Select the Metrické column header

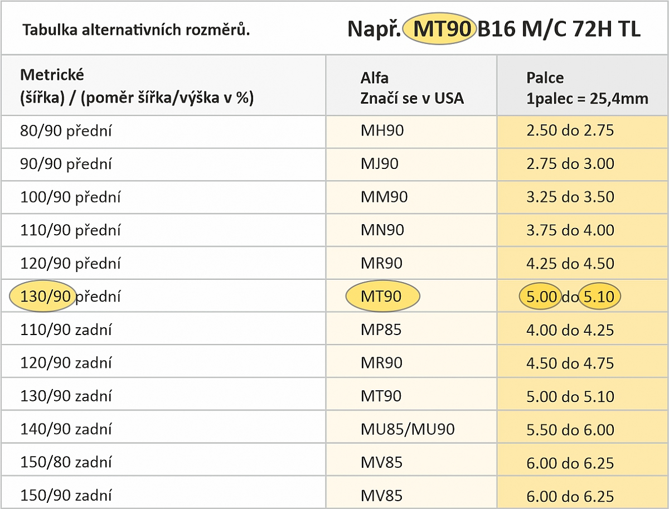point(137,86)
